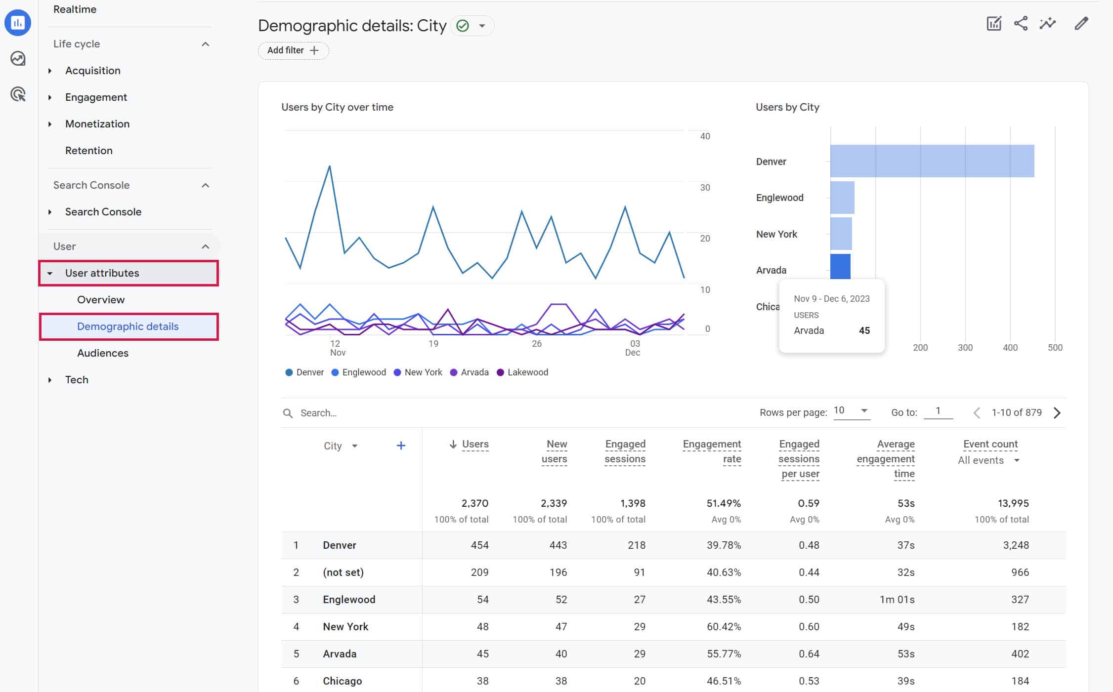Open the Audiences report

click(x=103, y=353)
